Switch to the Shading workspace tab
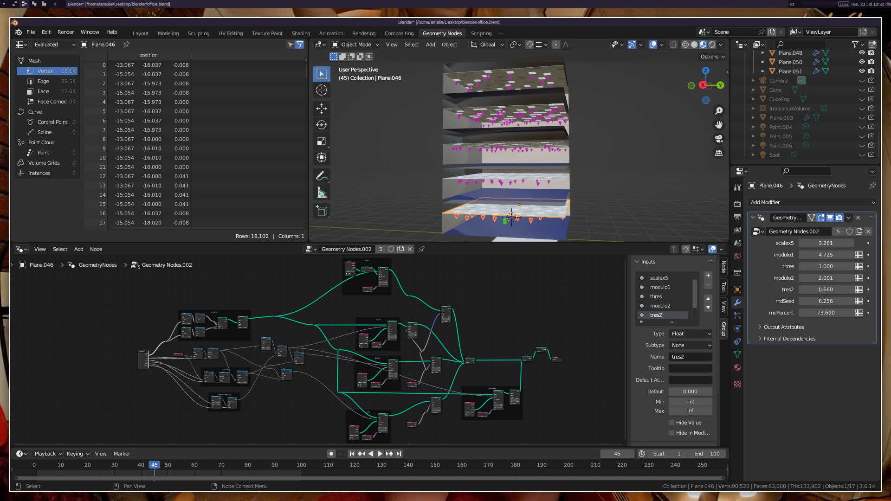This screenshot has width=891, height=501. click(301, 33)
